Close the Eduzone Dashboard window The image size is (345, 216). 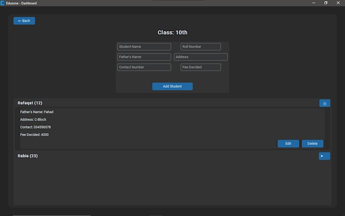coord(338,3)
